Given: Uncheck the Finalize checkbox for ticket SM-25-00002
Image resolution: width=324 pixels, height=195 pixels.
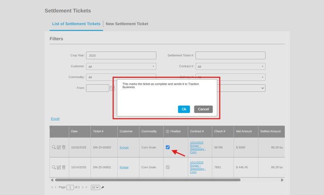Looking at the screenshot, I should point(168,147).
